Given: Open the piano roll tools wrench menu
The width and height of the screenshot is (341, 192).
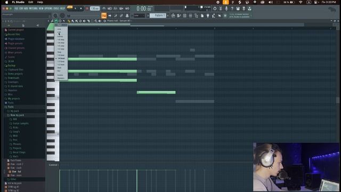Looking at the screenshot, I should coord(52,21).
